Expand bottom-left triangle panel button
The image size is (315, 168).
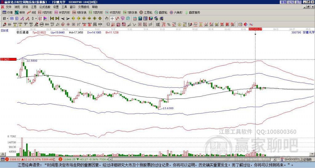coord(3,154)
